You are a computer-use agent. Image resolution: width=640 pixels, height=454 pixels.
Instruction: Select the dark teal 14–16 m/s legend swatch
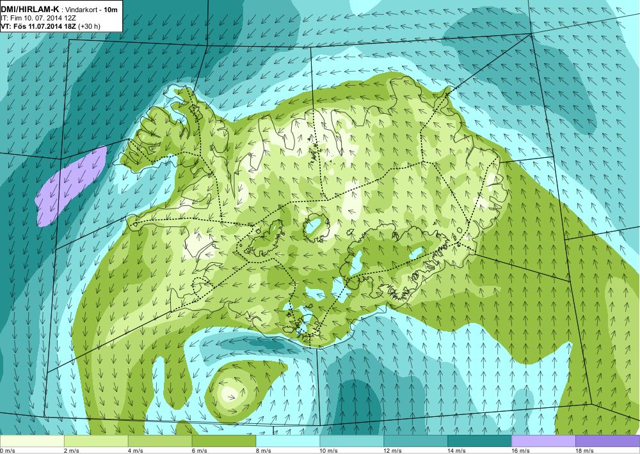pos(479,441)
